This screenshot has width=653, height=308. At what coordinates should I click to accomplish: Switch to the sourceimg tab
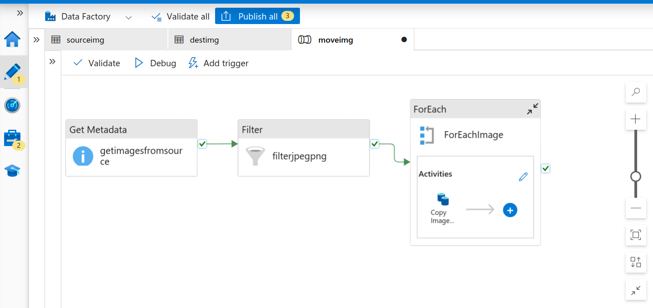[x=106, y=40]
